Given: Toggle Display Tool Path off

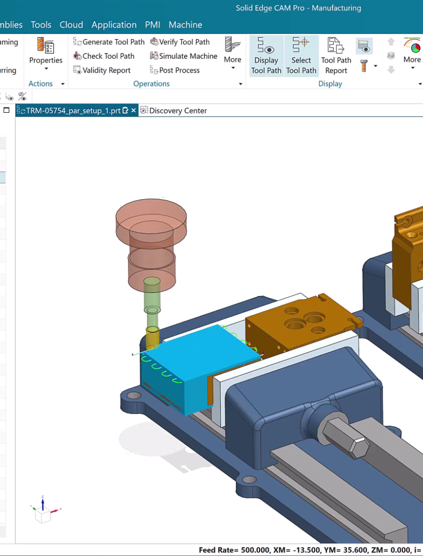Looking at the screenshot, I should 266,56.
